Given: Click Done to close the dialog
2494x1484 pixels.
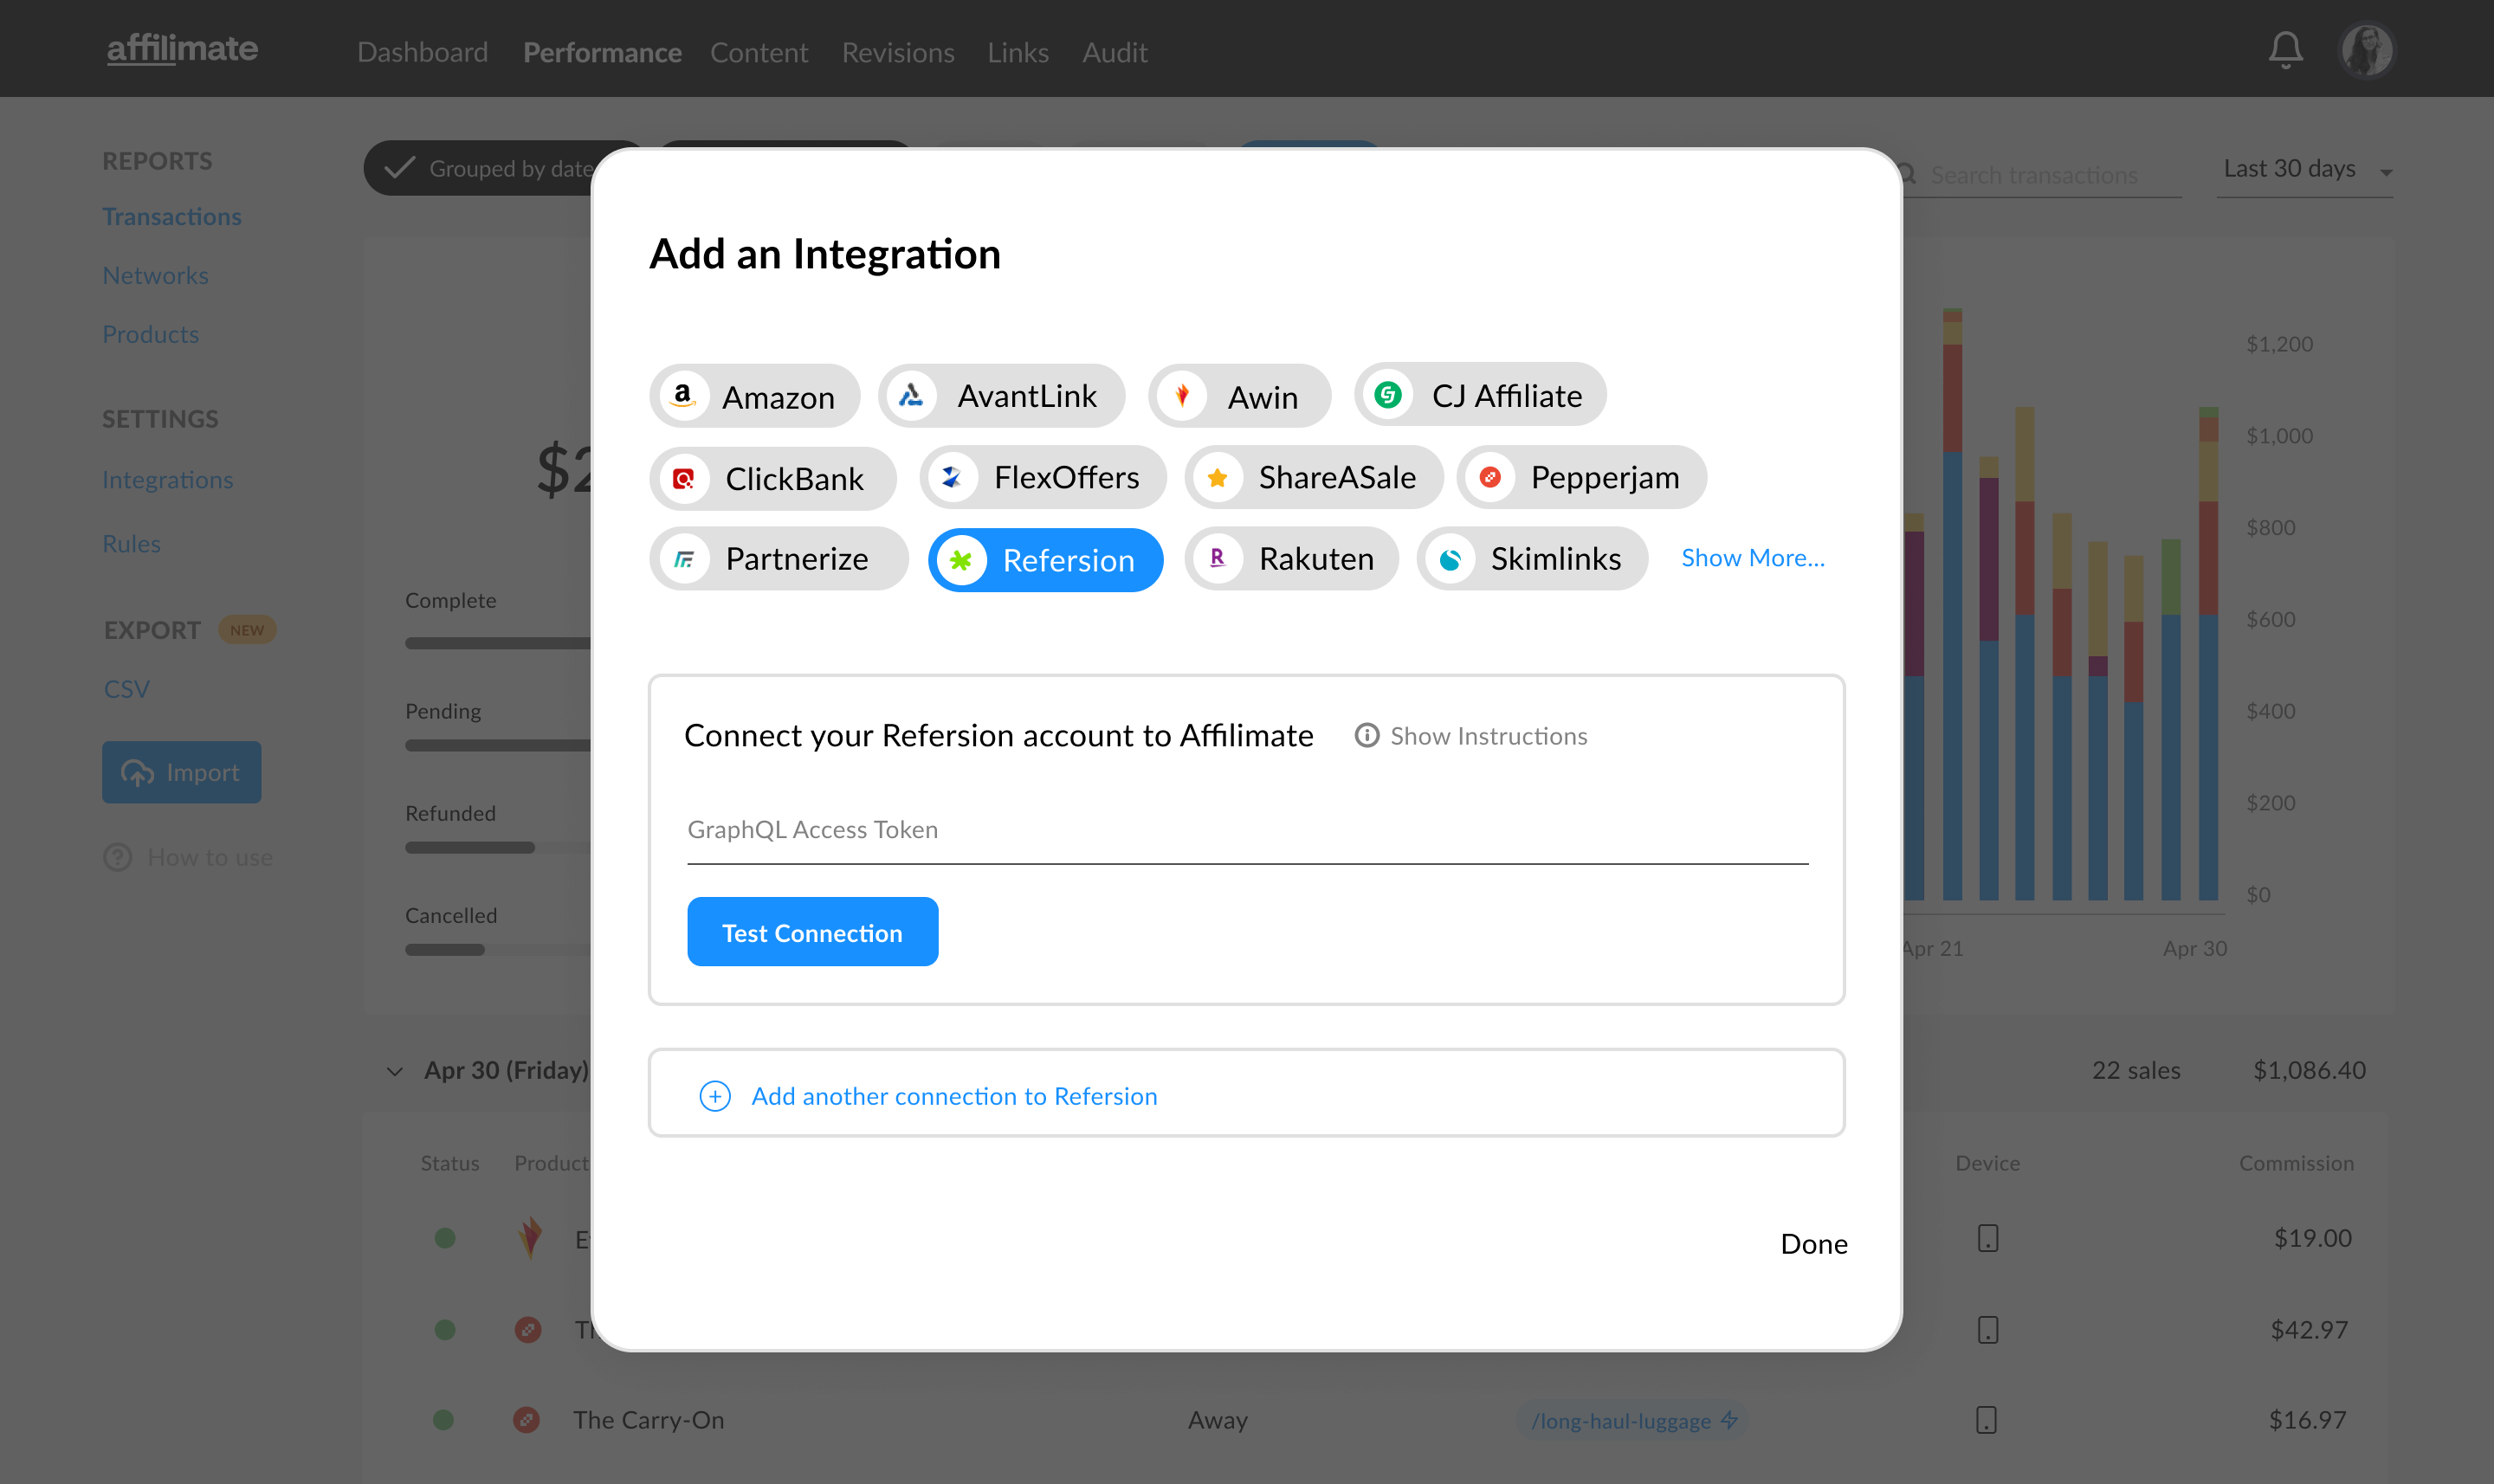Looking at the screenshot, I should tap(1814, 1243).
